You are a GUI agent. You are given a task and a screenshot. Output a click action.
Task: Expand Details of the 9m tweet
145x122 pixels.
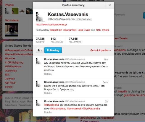pyautogui.click(x=48, y=74)
